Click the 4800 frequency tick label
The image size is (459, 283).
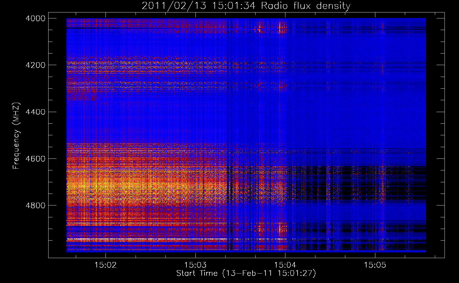point(35,205)
